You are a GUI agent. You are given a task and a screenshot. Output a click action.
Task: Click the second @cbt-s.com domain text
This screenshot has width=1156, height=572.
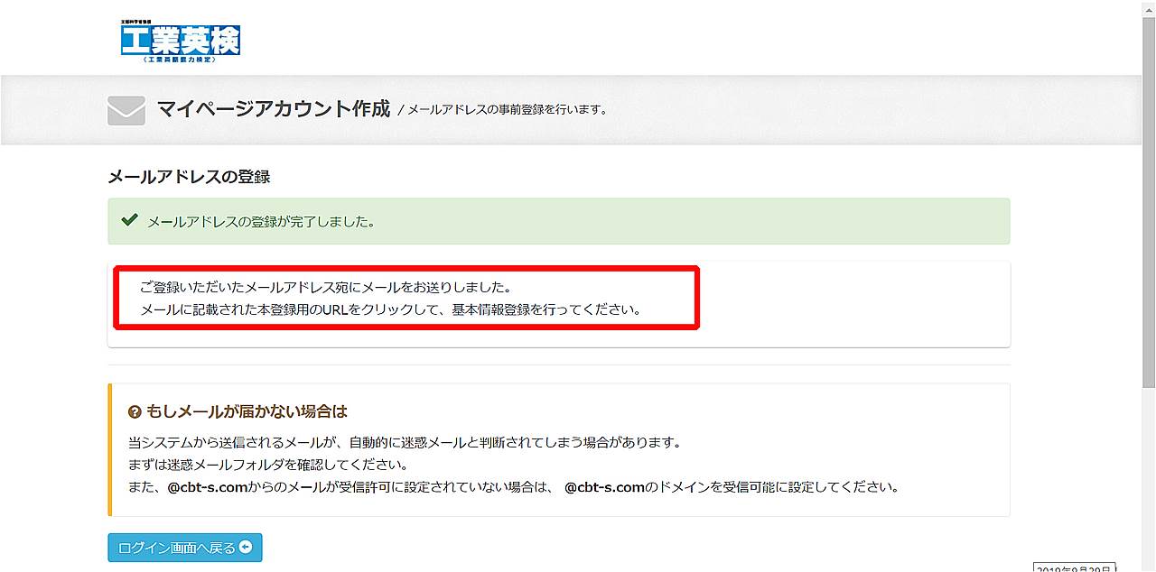pos(604,487)
